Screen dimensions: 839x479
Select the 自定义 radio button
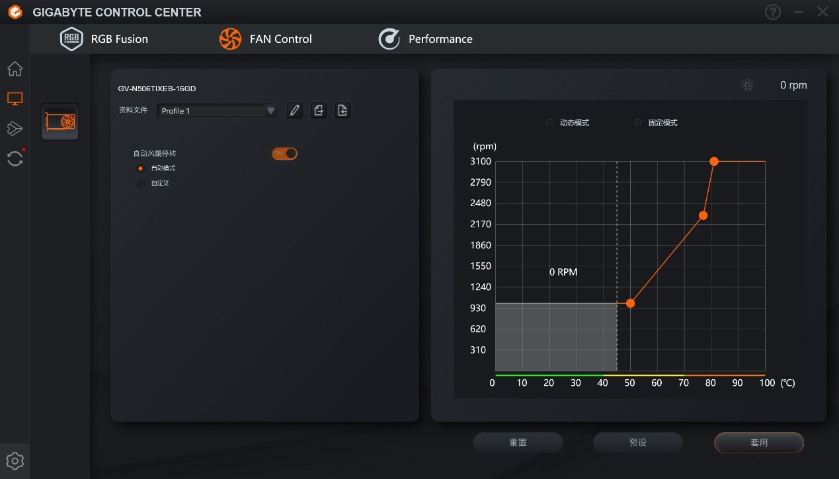pos(139,183)
